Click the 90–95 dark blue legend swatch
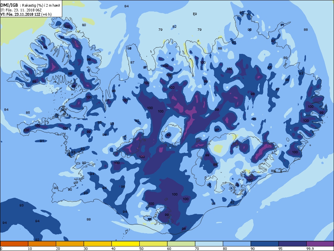The width and height of the screenshot is (334, 251). coord(265,244)
